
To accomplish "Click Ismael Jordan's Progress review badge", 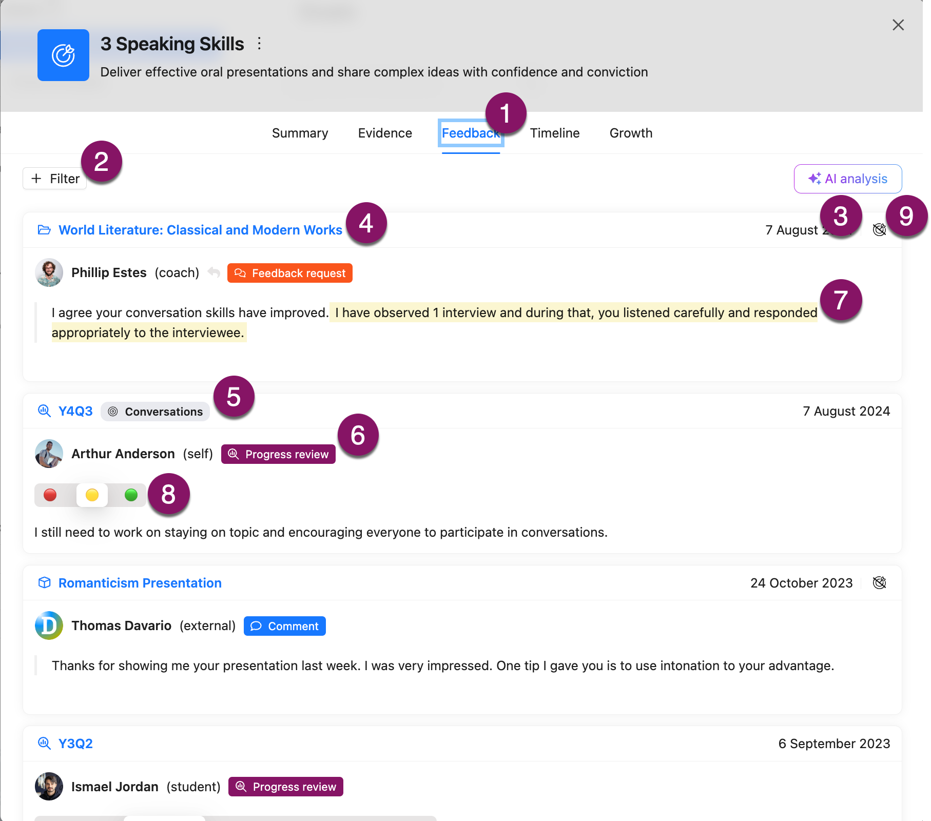I will tap(286, 787).
